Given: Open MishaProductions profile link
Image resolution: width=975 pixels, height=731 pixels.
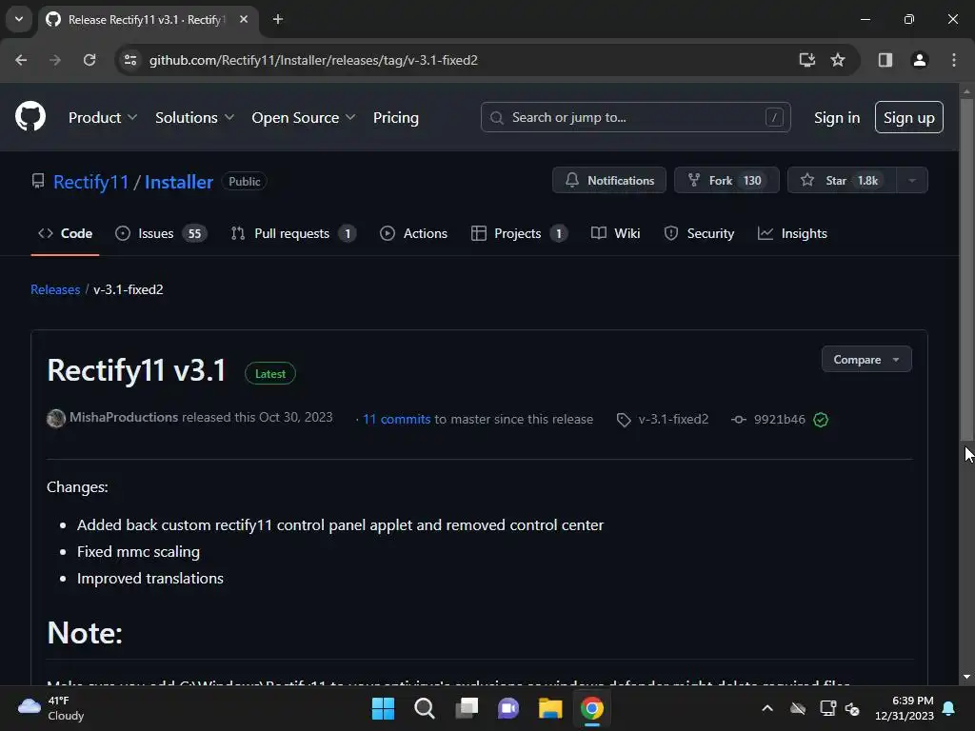Looking at the screenshot, I should pos(124,417).
